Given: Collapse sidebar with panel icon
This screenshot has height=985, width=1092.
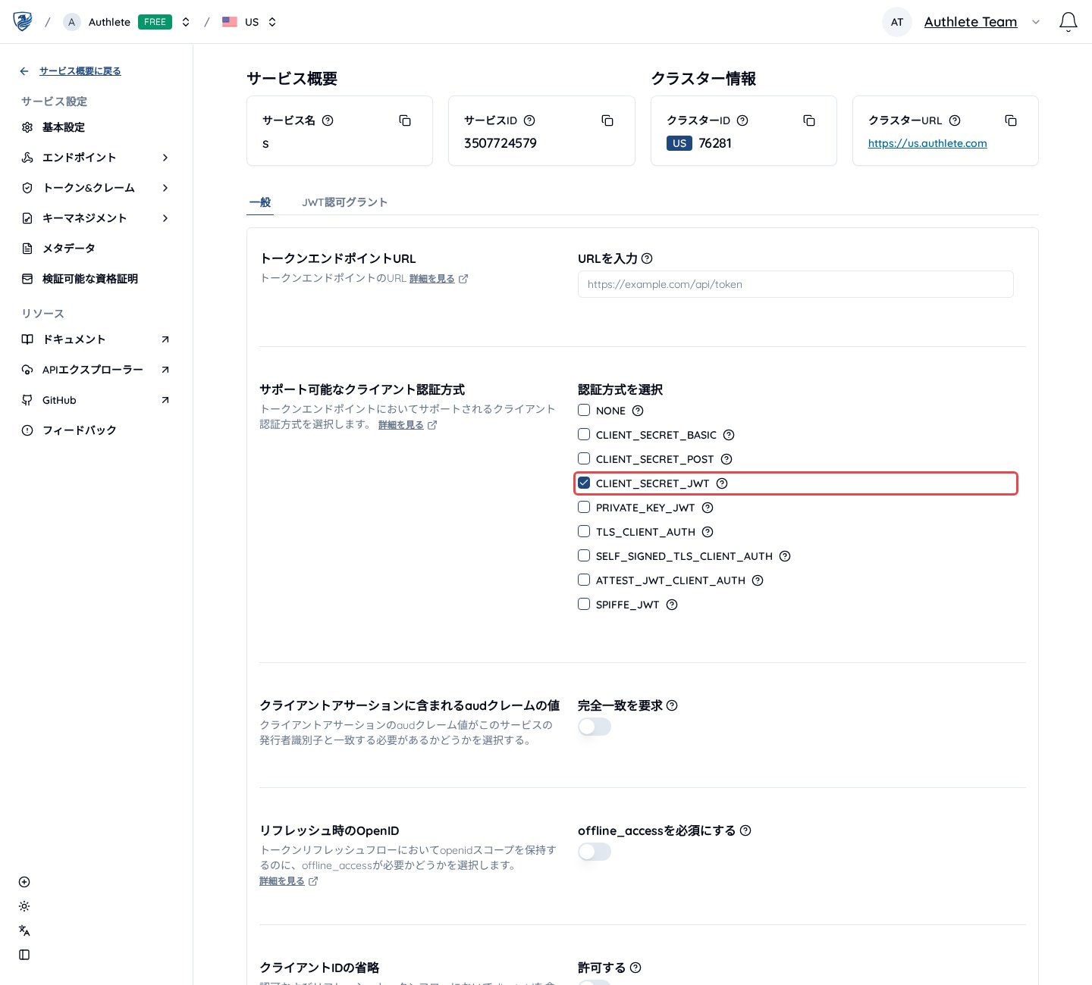Looking at the screenshot, I should 24,955.
